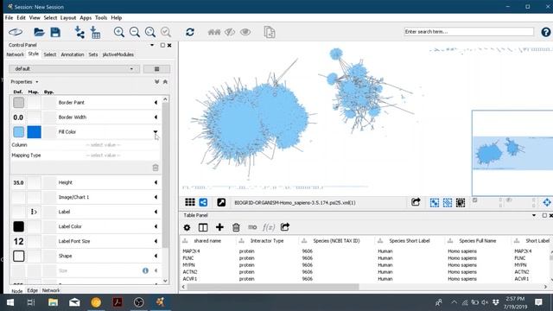Expand Height mapping arrow

pos(156,182)
